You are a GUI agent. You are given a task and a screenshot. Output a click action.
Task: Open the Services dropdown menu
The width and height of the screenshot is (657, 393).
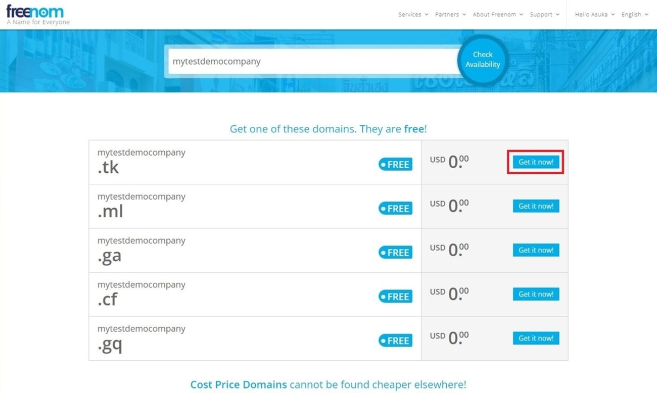(x=413, y=15)
